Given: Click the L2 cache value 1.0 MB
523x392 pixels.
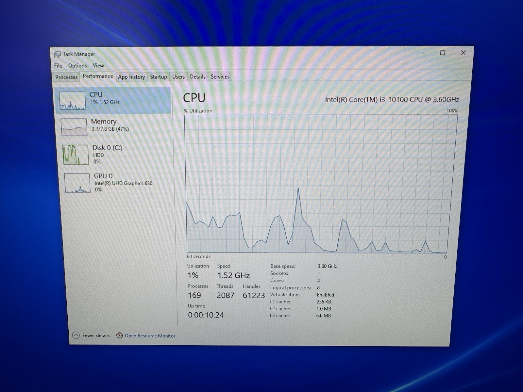Looking at the screenshot, I should pos(324,309).
